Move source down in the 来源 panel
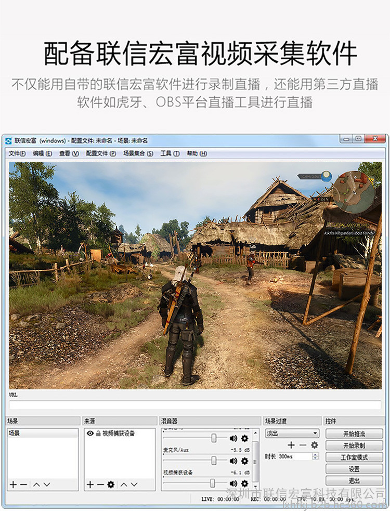The width and height of the screenshot is (390, 511). click(134, 484)
